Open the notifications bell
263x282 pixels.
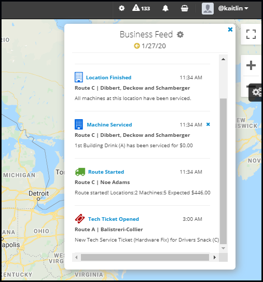pyautogui.click(x=165, y=8)
